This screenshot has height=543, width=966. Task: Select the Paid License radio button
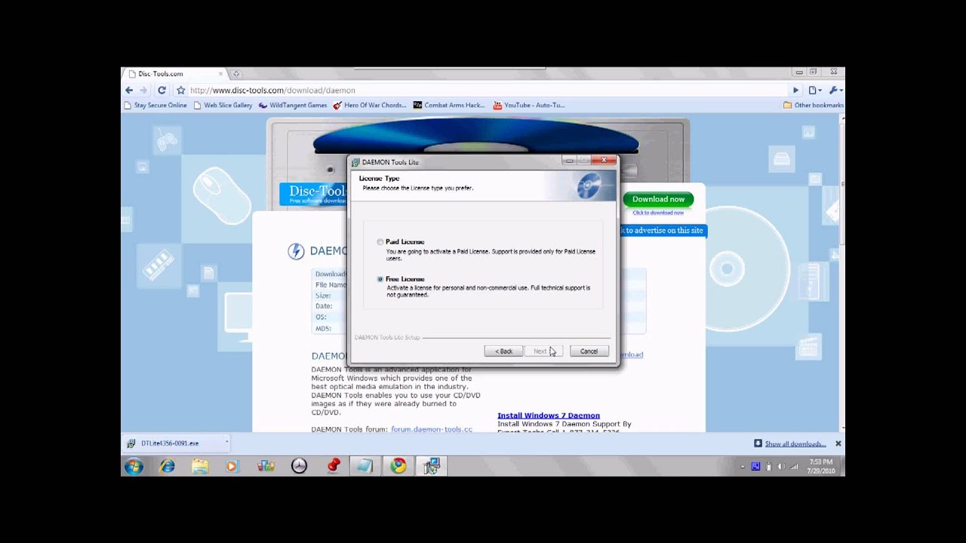point(380,242)
